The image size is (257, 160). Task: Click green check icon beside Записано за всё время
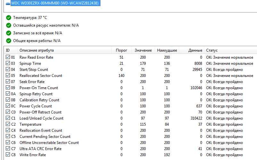pyautogui.click(x=9, y=33)
